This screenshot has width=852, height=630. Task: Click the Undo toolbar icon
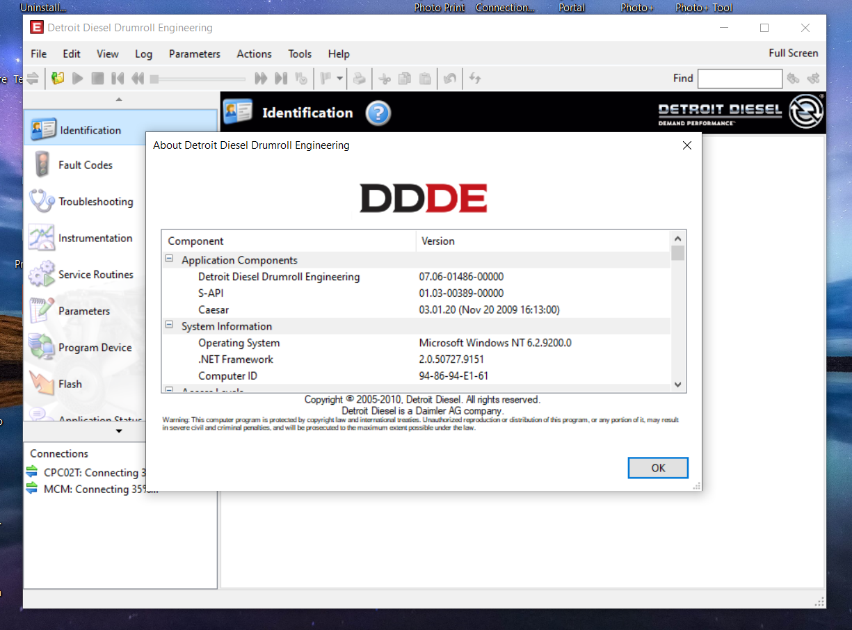click(x=450, y=79)
